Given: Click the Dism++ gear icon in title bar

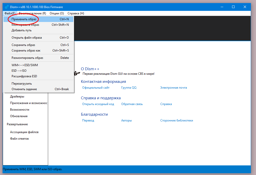Looking at the screenshot, I should coord(7,7).
